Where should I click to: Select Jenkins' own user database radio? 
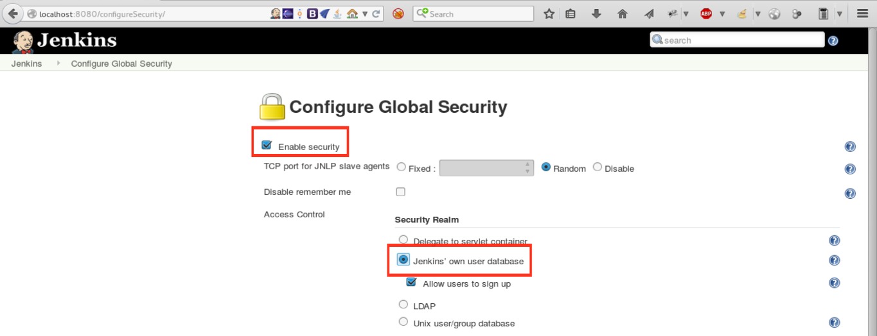[x=403, y=260]
